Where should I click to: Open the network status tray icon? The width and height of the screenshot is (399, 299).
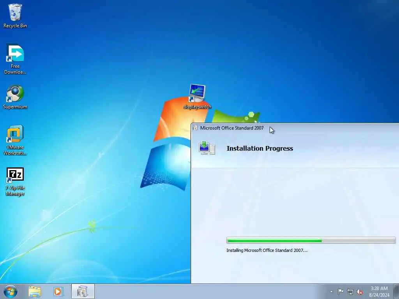click(x=350, y=292)
